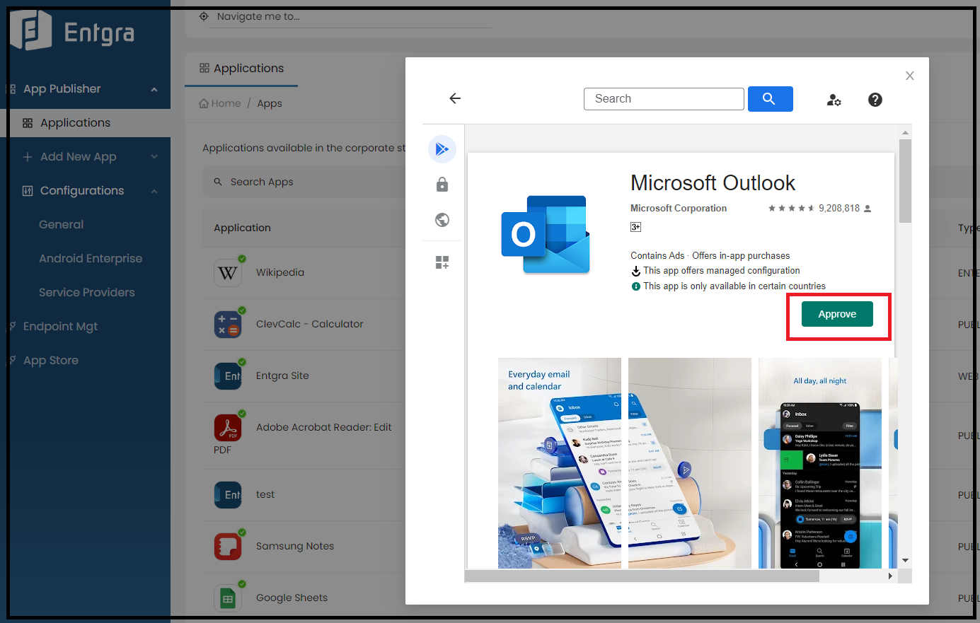Click the Apps breadcrumb
980x623 pixels.
(x=270, y=103)
